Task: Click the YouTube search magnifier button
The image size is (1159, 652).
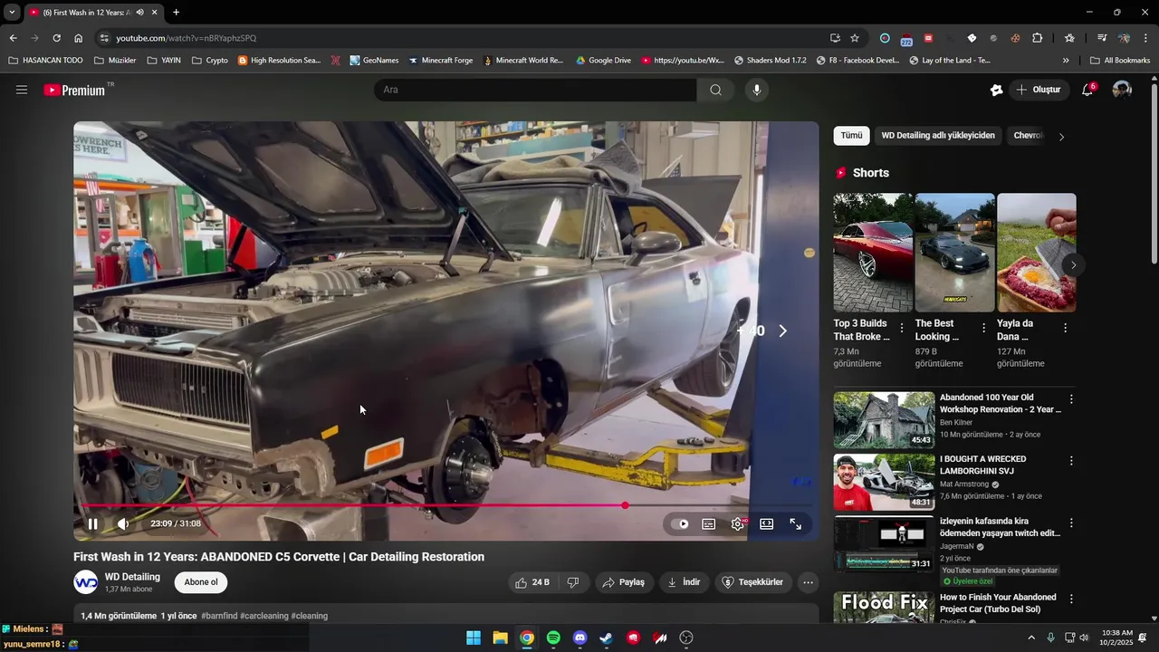Action: (715, 90)
